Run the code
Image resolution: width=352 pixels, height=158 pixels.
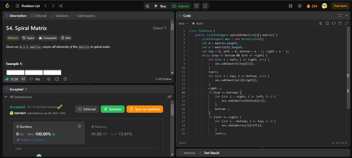[x=160, y=6]
